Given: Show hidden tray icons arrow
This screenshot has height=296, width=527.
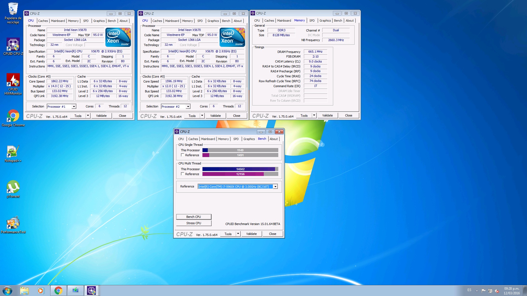Looking at the screenshot, I should pos(477,291).
